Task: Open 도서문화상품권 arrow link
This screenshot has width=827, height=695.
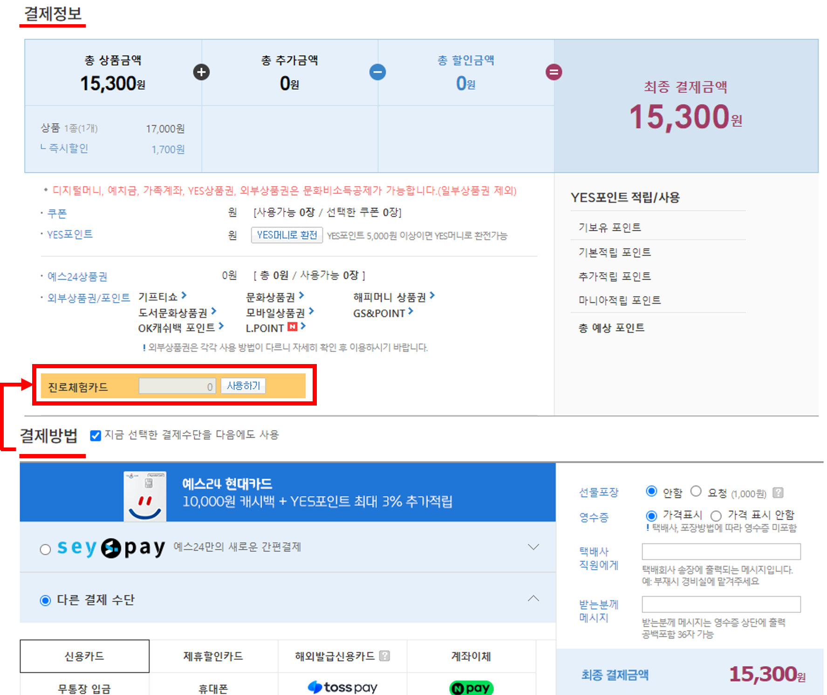Action: [213, 311]
